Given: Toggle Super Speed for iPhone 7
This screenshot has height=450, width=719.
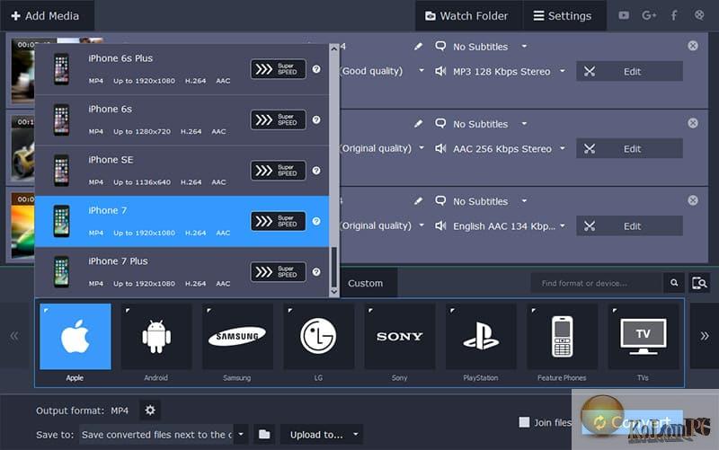Looking at the screenshot, I should pyautogui.click(x=278, y=221).
